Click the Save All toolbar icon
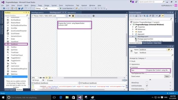The image size is (178, 100). pyautogui.click(x=22, y=8)
